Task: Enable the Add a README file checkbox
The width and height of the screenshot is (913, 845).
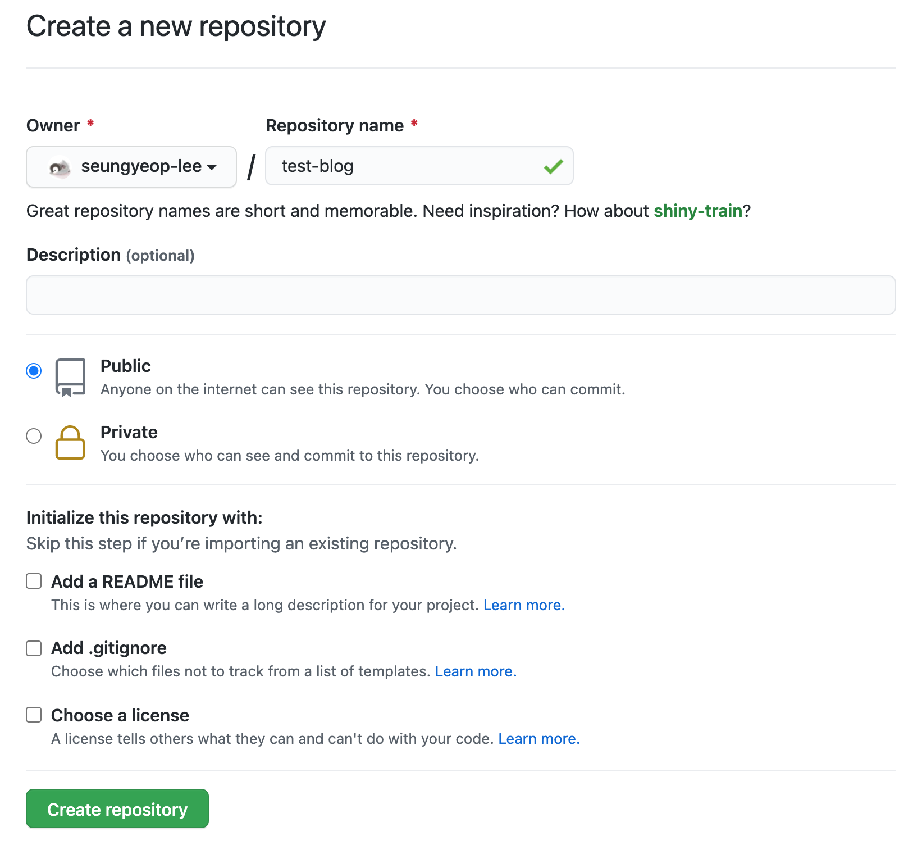Action: (34, 581)
